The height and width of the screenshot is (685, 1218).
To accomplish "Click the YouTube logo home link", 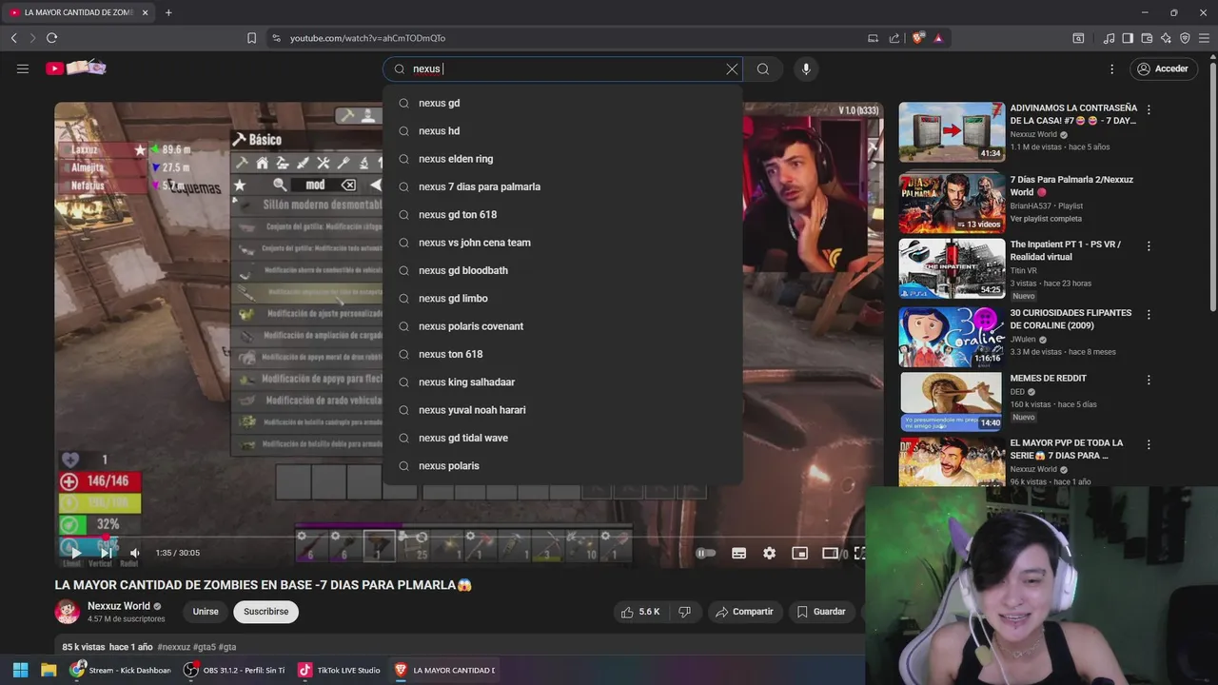I will click(x=76, y=68).
